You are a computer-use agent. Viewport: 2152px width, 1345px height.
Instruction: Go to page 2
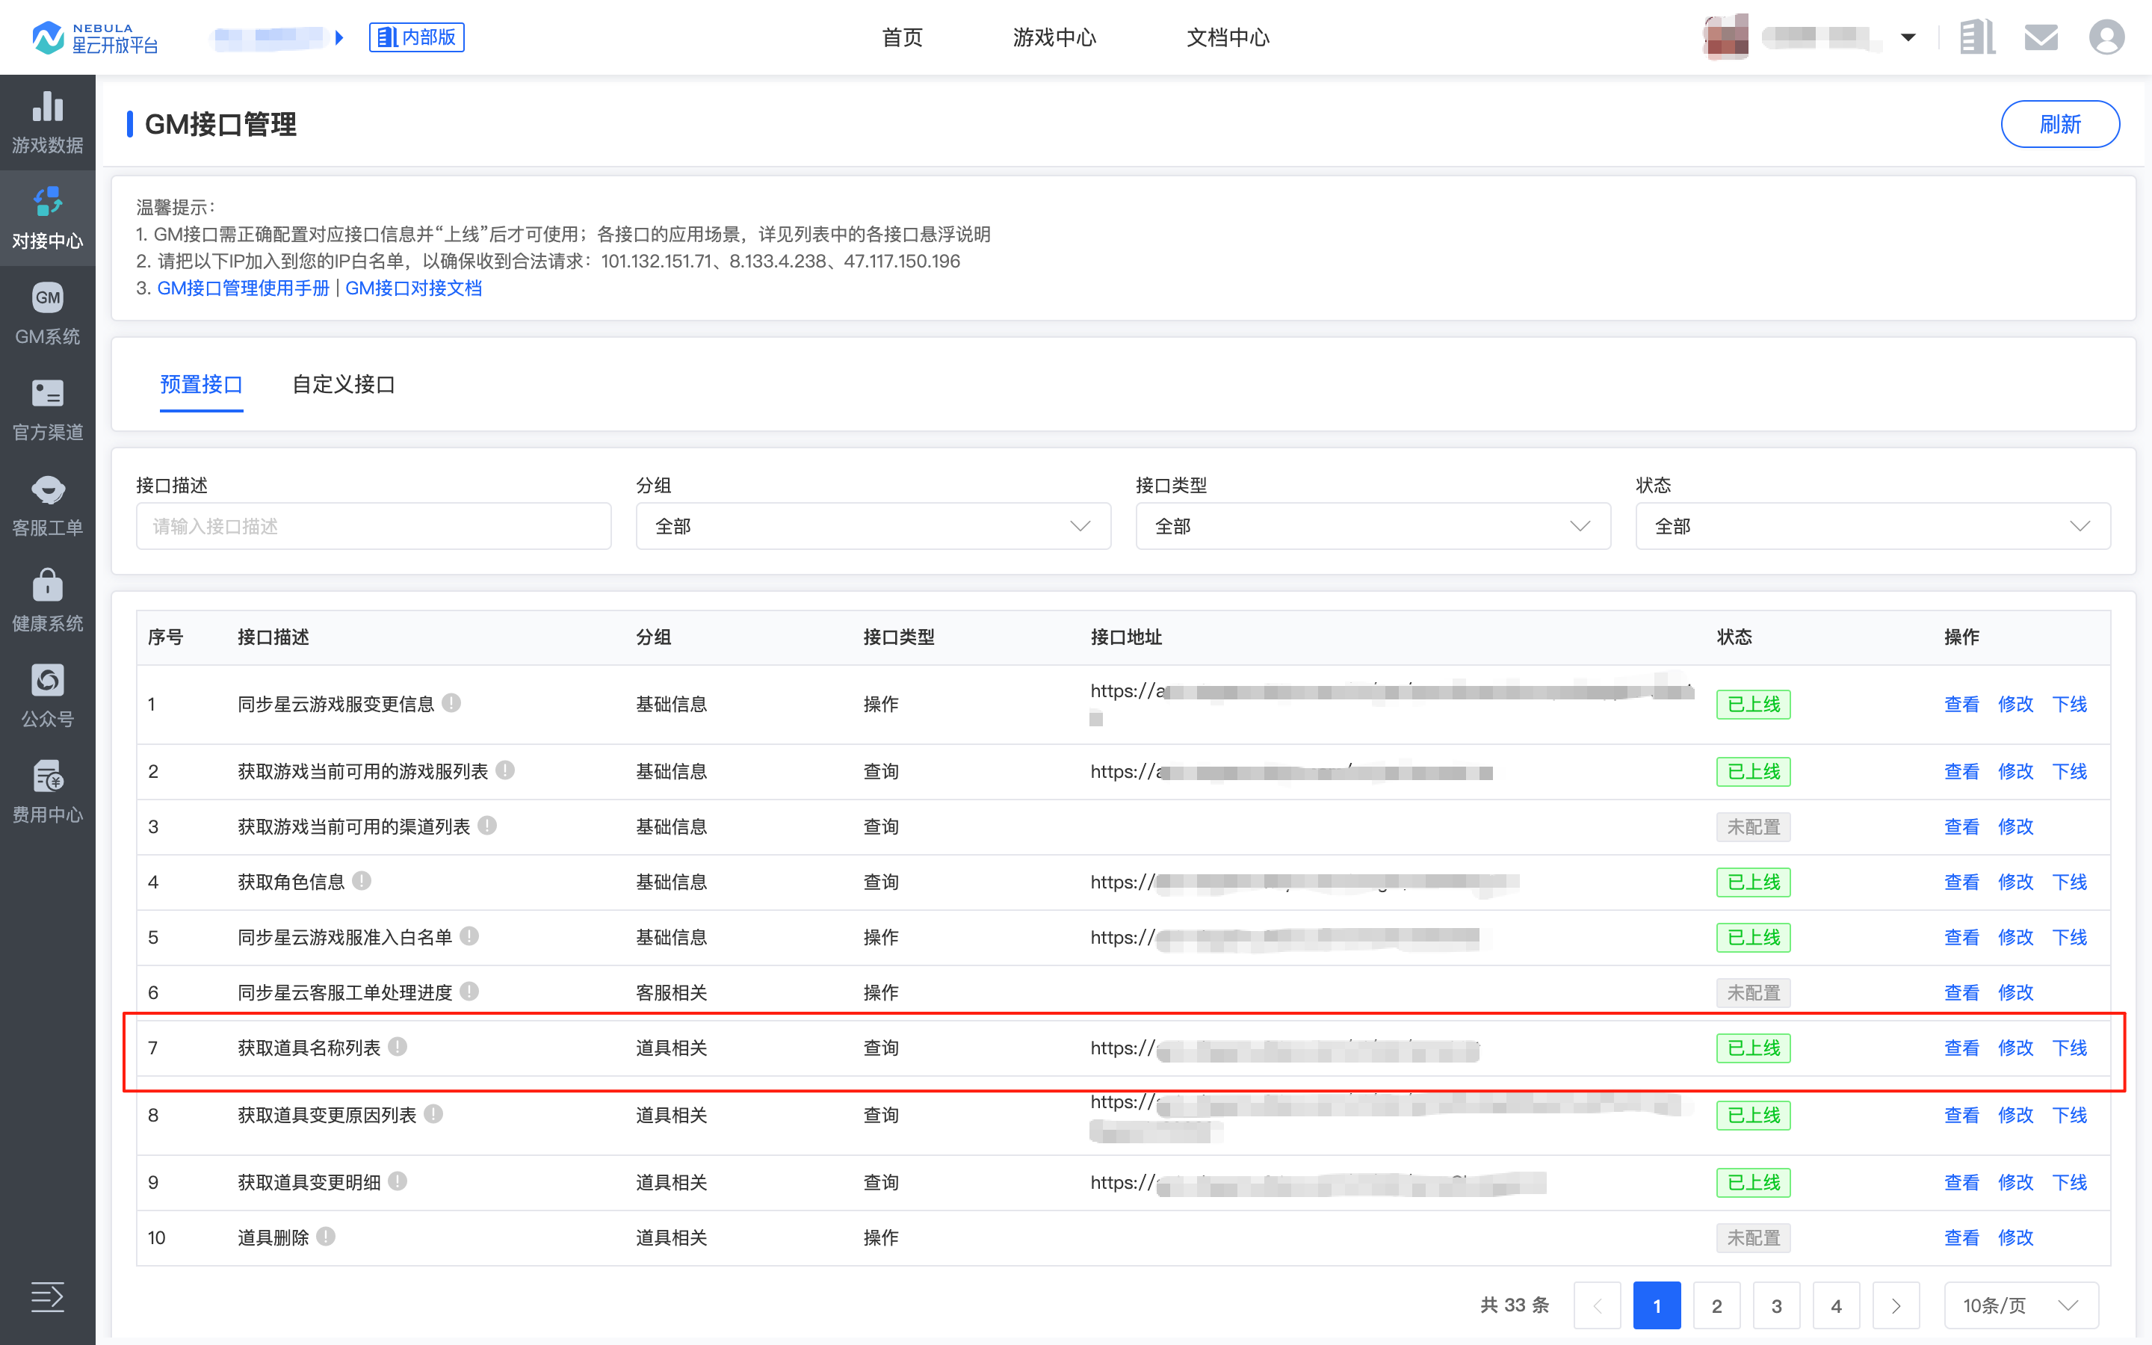click(x=1716, y=1305)
